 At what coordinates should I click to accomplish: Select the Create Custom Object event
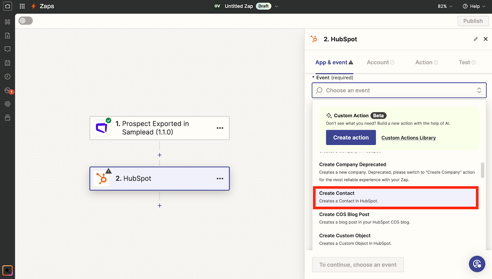(396, 239)
